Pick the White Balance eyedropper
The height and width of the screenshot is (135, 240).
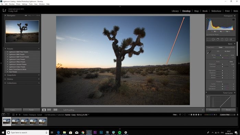[x=208, y=53]
